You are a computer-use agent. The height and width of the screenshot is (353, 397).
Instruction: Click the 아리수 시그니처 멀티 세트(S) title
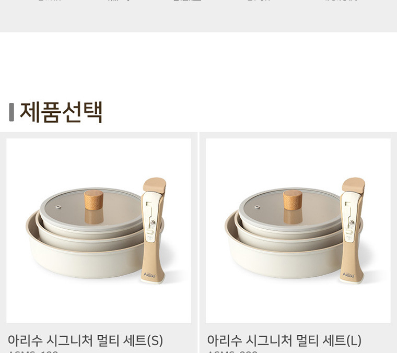coord(85,340)
